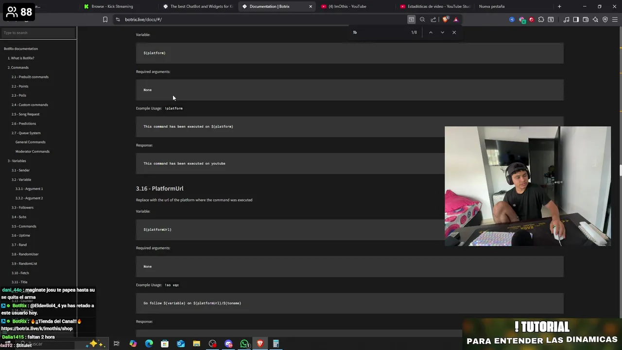Image resolution: width=622 pixels, height=350 pixels.
Task: Toggle the browser sidebar panel icon
Action: [576, 19]
